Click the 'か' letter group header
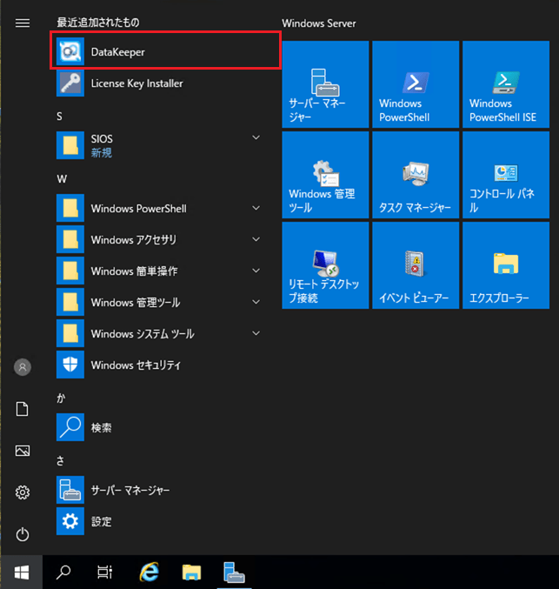This screenshot has width=559, height=589. [61, 398]
